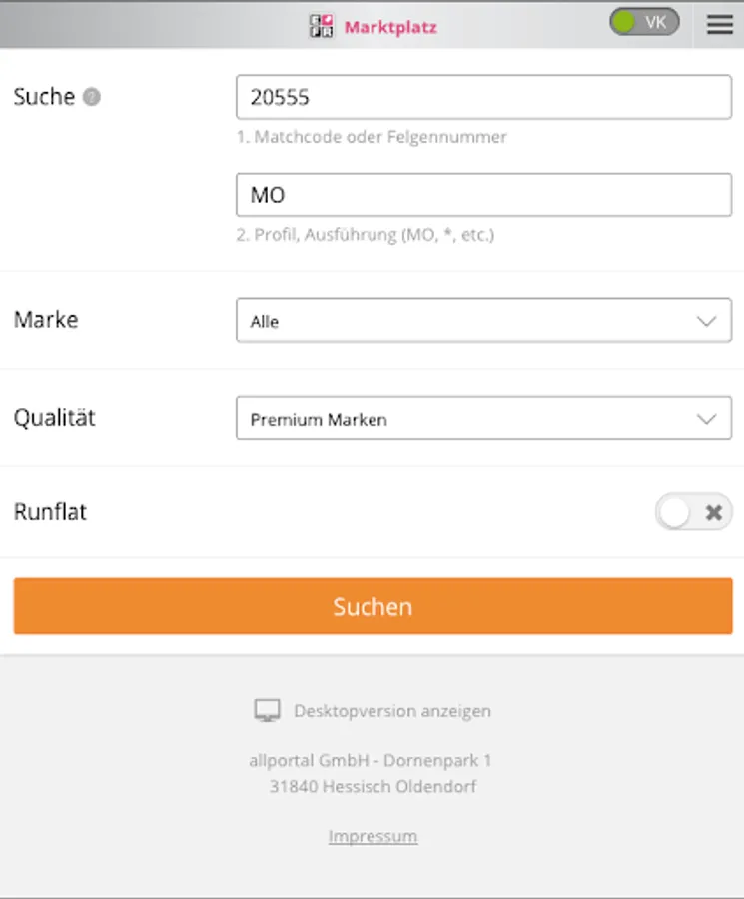Click the Suche label text

pos(44,97)
